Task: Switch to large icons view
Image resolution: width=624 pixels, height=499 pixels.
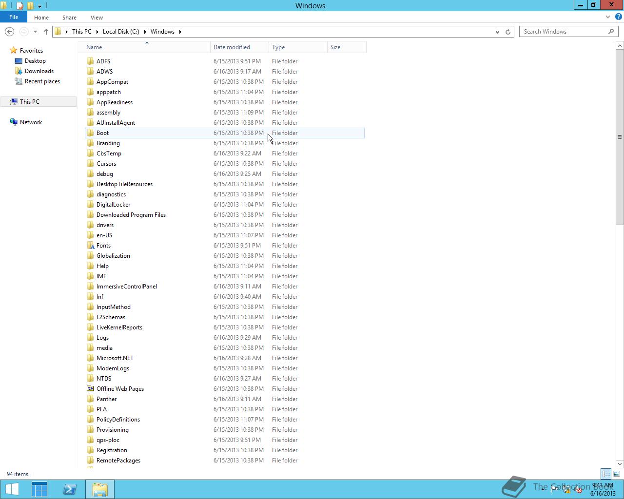Action: (x=617, y=474)
